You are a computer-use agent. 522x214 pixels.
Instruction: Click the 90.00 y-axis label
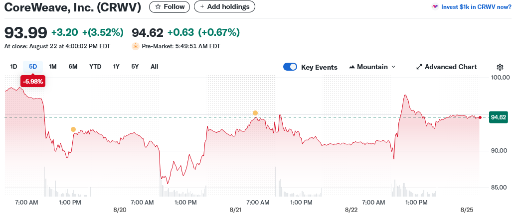499,150
